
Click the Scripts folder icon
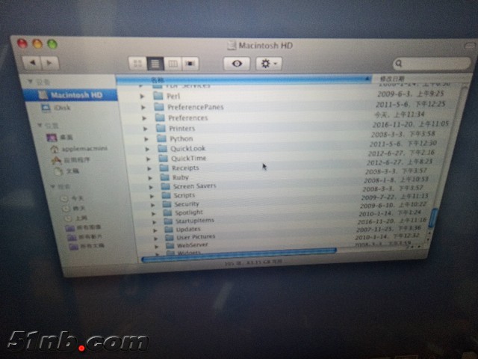pyautogui.click(x=167, y=195)
